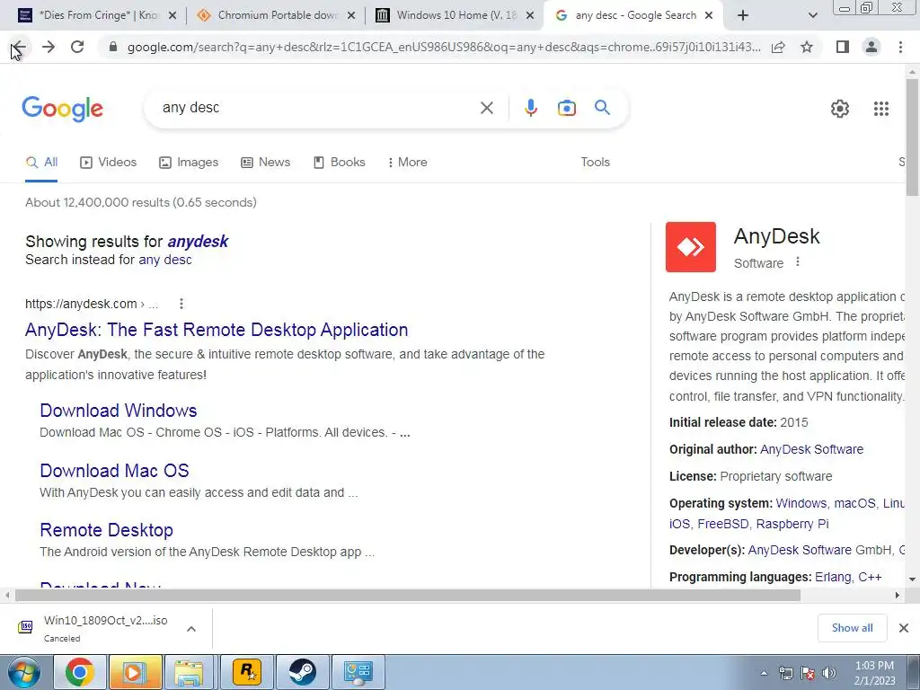Open Chrome's three-dot menu

[x=900, y=47]
